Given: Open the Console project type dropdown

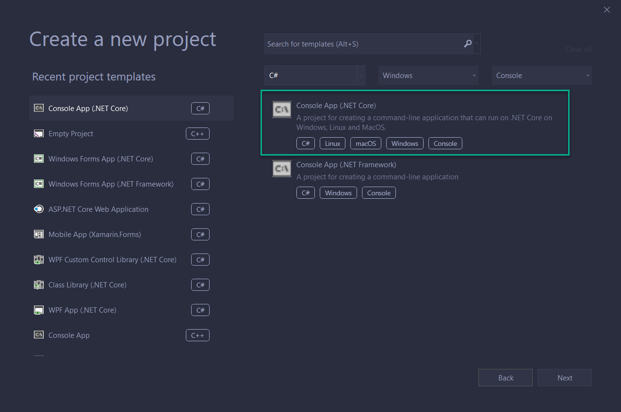Looking at the screenshot, I should pos(542,76).
